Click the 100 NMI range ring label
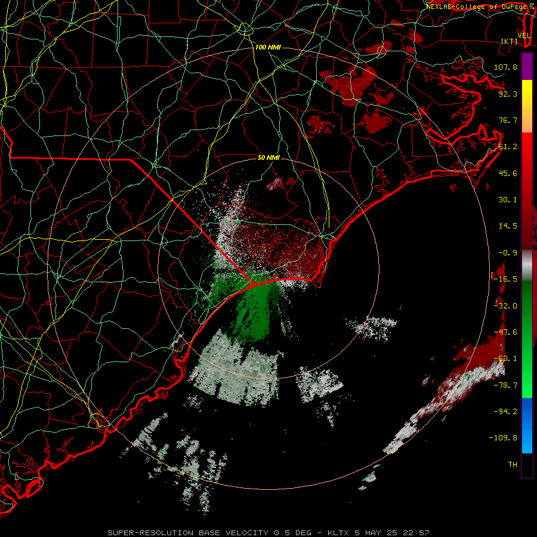This screenshot has width=537, height=537. coord(268,47)
